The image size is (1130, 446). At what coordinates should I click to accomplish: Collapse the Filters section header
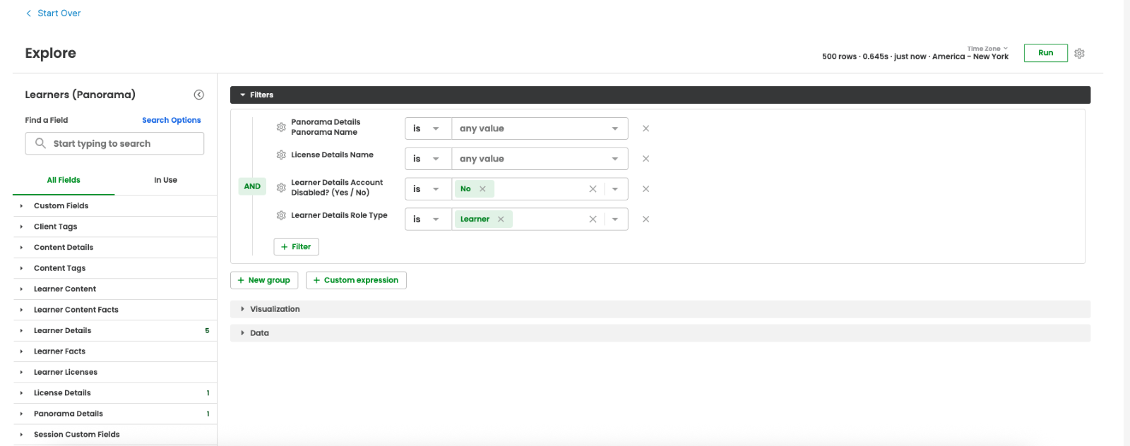click(660, 95)
